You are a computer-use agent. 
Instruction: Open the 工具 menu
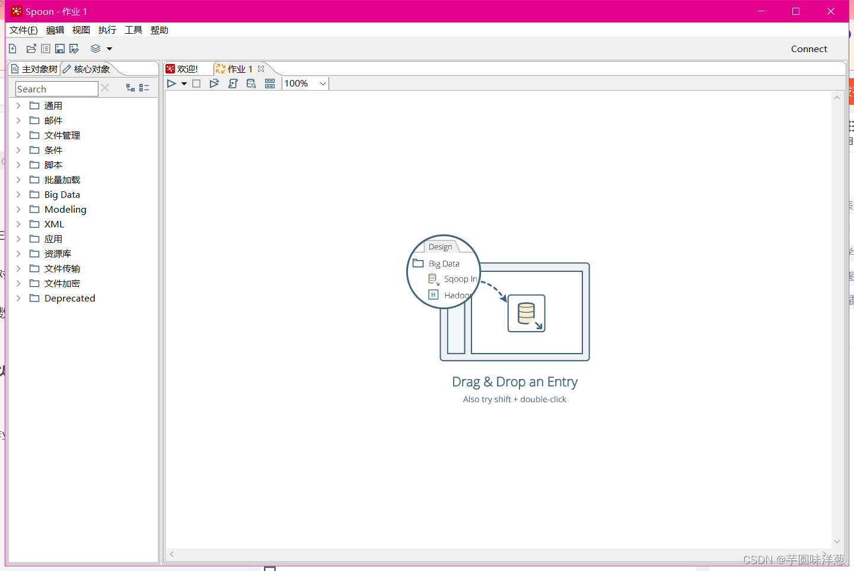[133, 30]
